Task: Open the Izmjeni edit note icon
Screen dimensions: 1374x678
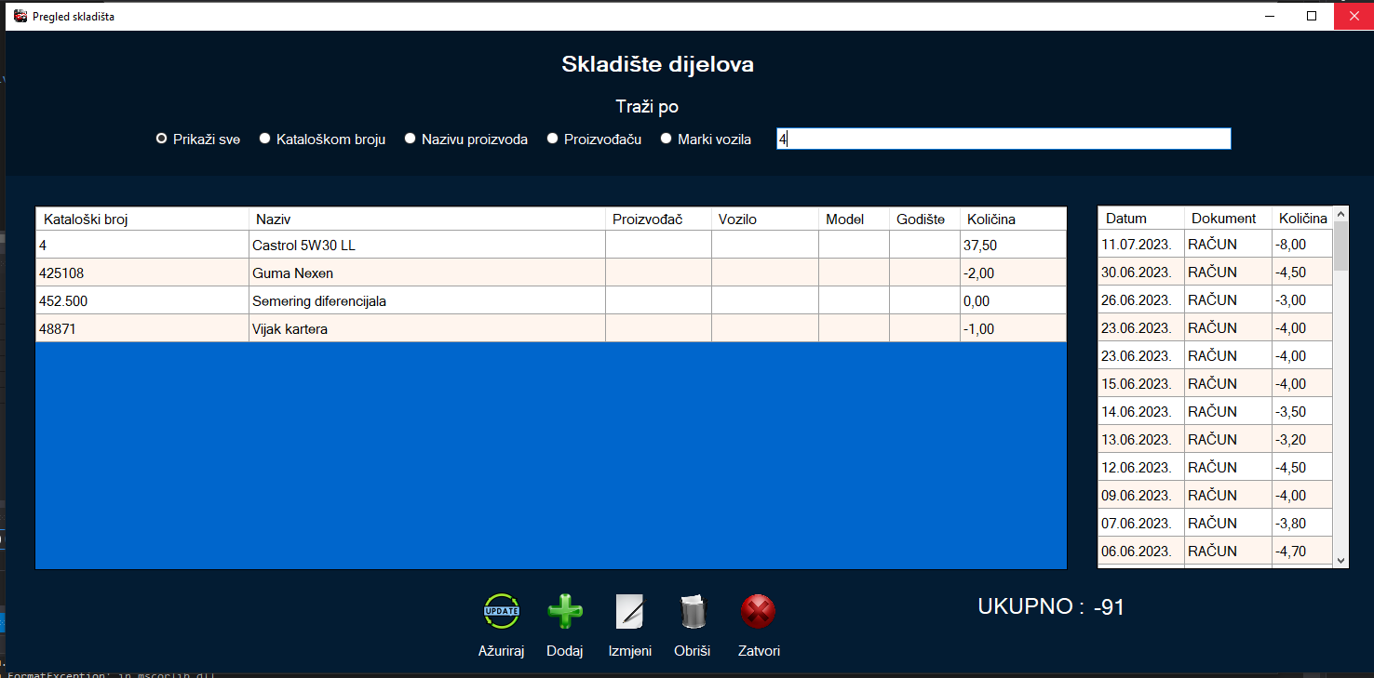Action: coord(630,612)
